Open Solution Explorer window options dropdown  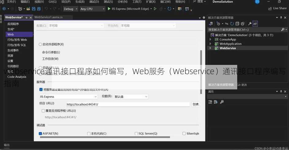277,17
